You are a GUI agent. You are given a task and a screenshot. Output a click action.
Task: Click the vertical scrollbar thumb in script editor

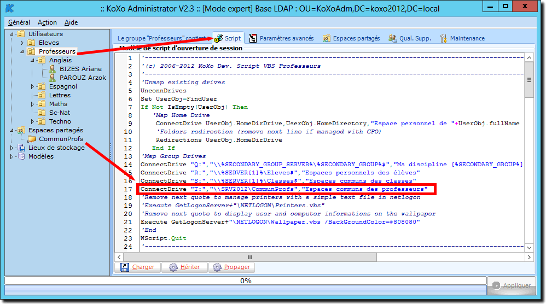tap(529, 80)
